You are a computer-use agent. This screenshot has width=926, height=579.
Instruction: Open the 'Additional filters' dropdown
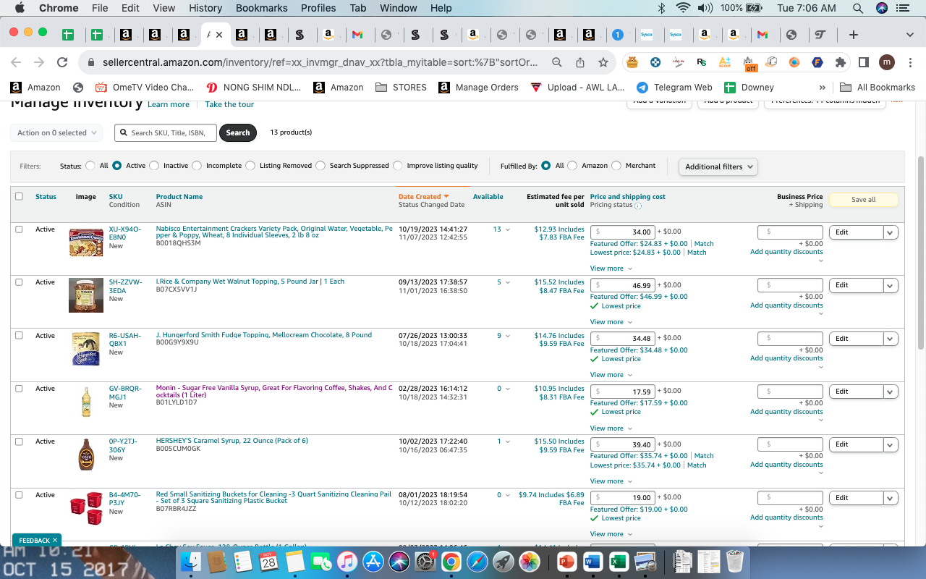(x=718, y=166)
